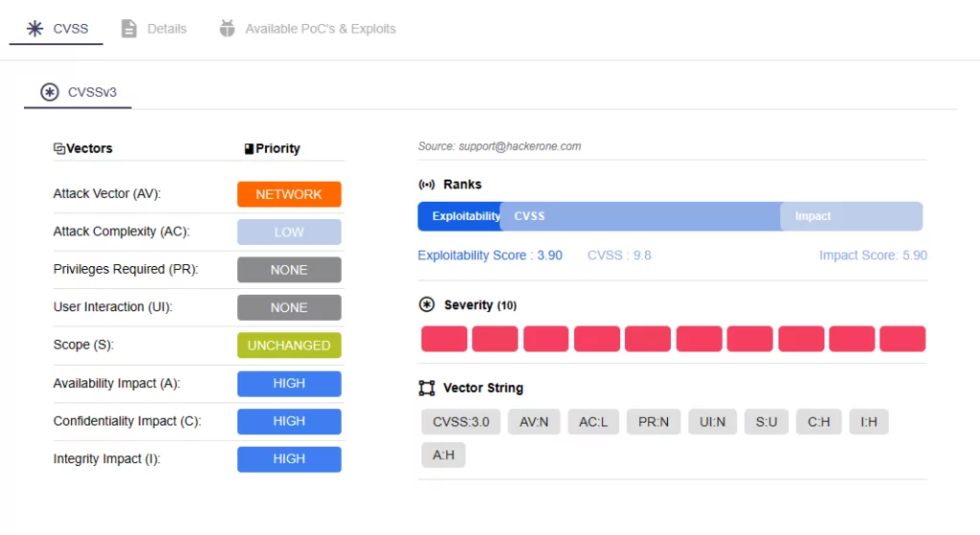Click the LOW attack complexity badge
The height and width of the screenshot is (535, 980).
289,232
